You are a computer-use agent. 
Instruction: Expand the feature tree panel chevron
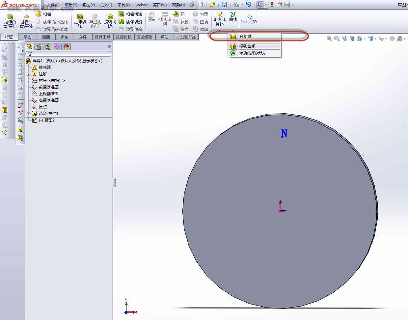point(109,47)
